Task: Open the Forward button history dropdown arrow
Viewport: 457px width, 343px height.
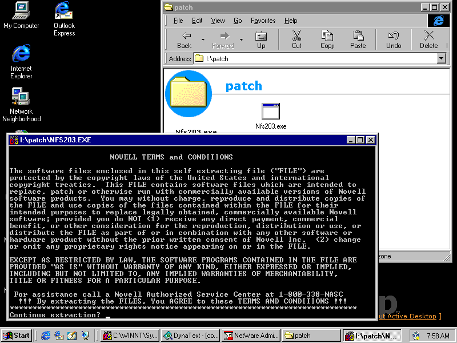Action: 241,39
